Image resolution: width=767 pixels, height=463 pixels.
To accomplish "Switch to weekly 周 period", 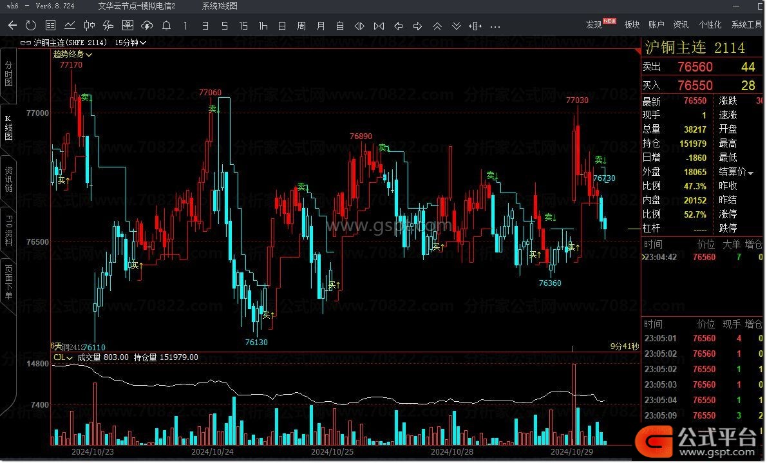I will [x=301, y=26].
